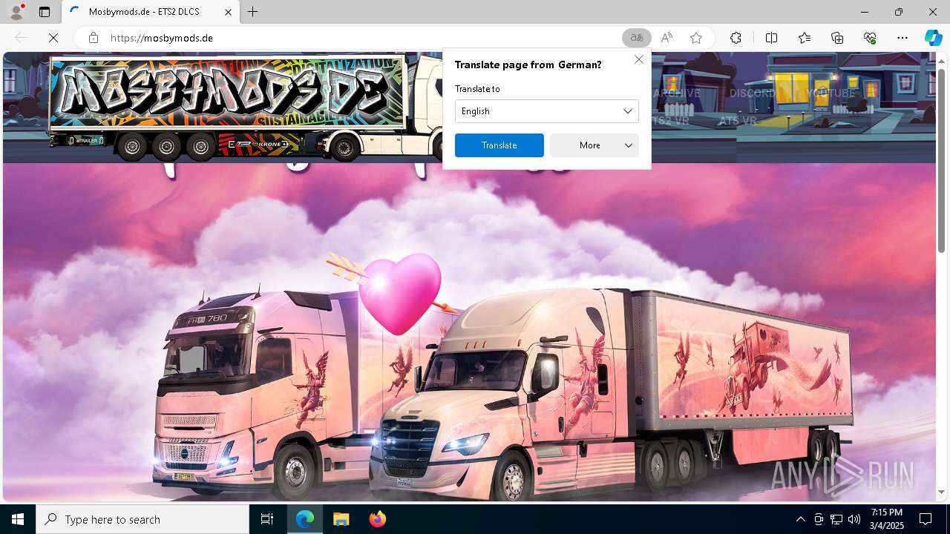Close the Mosbymods.de browser tab
950x534 pixels.
pyautogui.click(x=229, y=12)
